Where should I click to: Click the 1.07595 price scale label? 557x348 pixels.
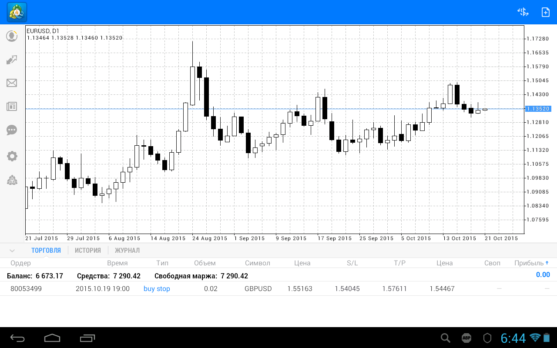[x=538, y=220]
